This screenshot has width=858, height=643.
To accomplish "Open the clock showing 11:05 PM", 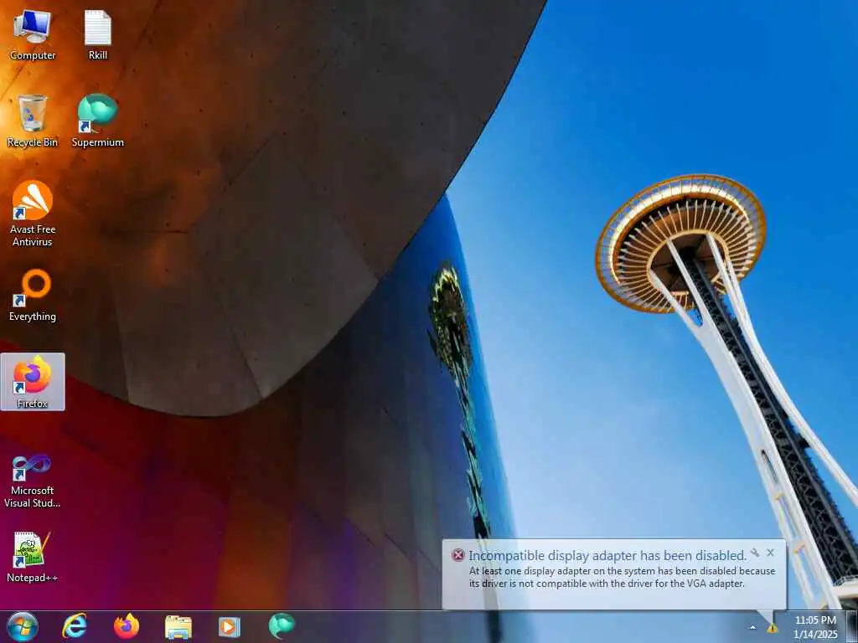I will click(815, 626).
